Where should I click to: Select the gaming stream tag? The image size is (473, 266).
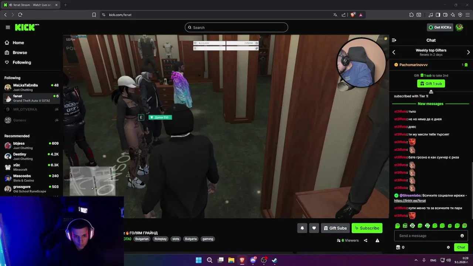click(208, 239)
